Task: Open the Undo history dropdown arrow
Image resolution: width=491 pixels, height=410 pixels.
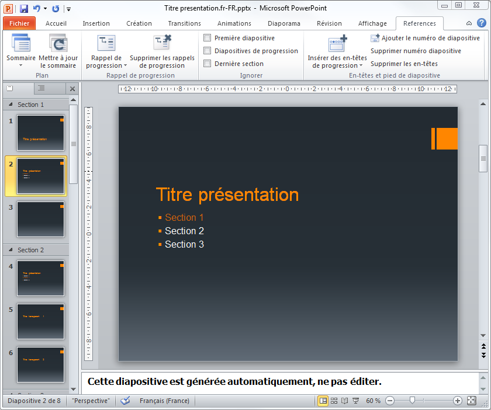Action: coord(46,9)
